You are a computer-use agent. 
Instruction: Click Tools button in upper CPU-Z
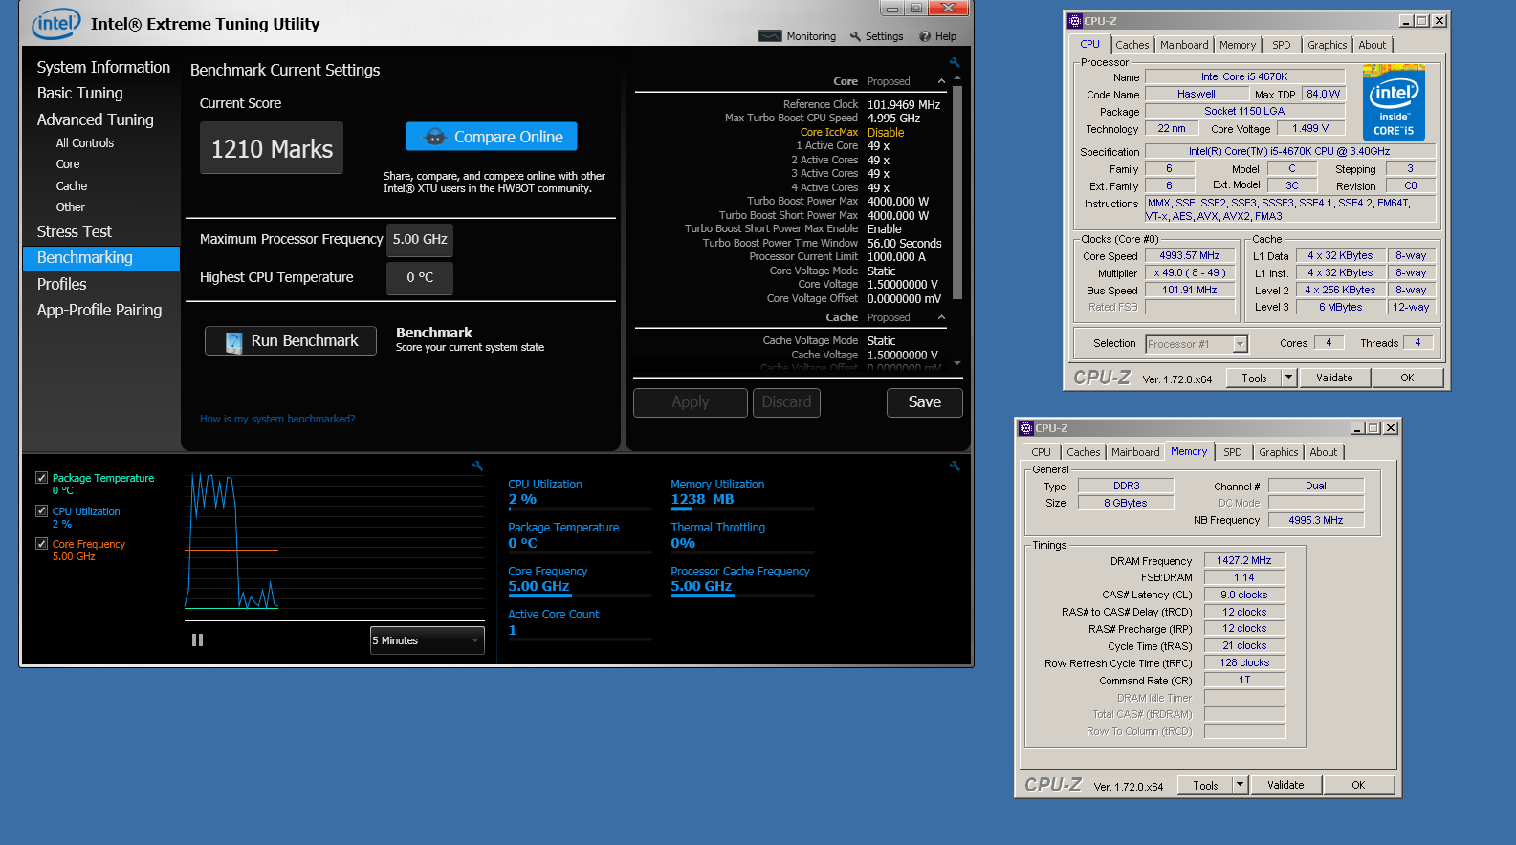(1254, 378)
